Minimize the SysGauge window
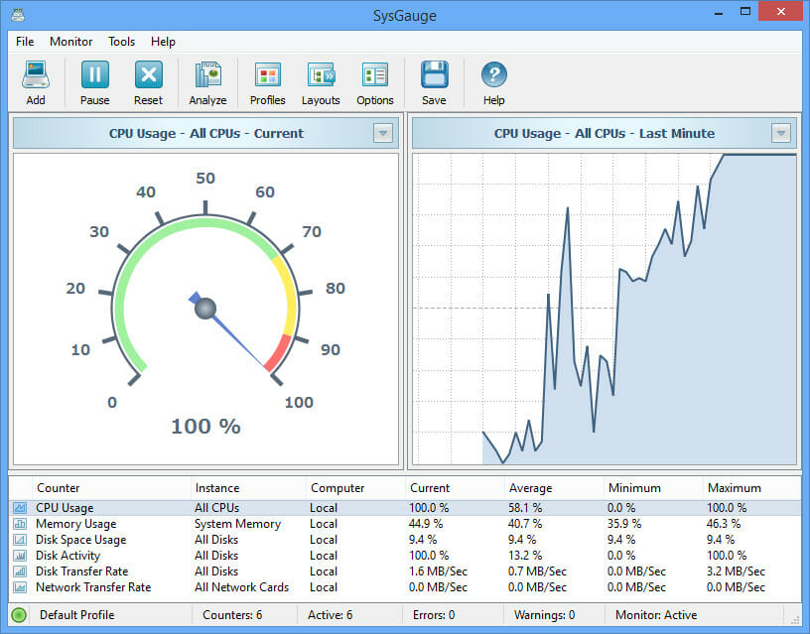810x634 pixels. [718, 12]
